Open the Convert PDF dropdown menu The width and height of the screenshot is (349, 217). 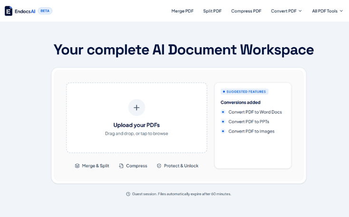click(286, 11)
